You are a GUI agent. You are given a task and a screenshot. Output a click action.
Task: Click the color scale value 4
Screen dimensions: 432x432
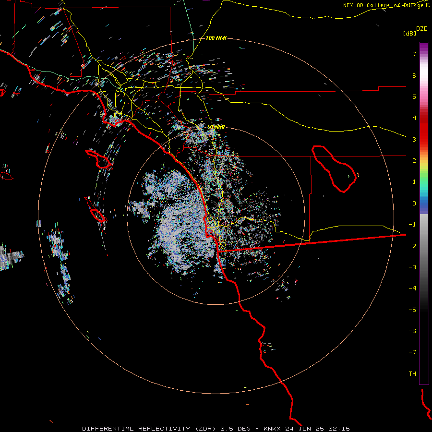pos(414,118)
